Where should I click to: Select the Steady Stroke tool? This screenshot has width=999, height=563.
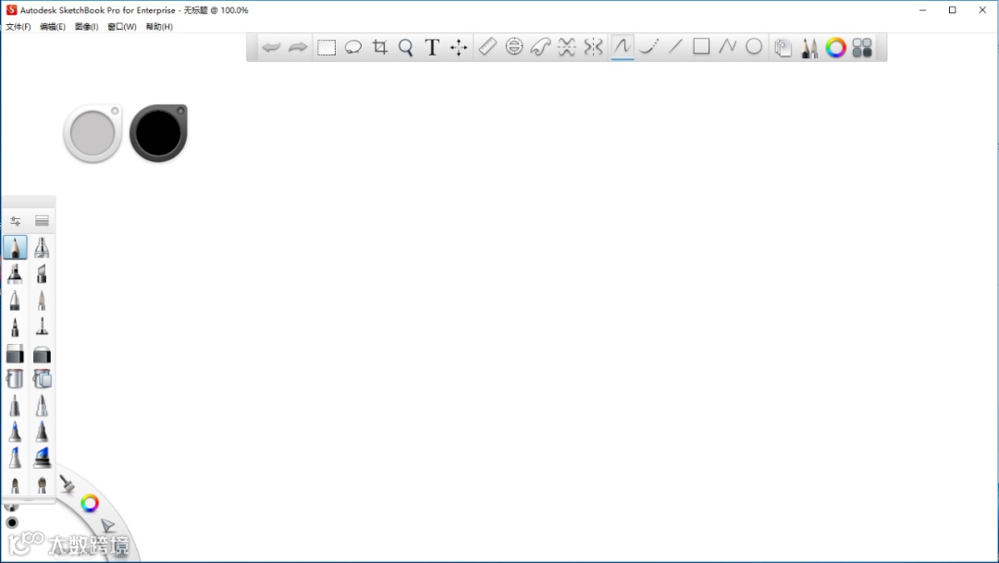point(648,46)
